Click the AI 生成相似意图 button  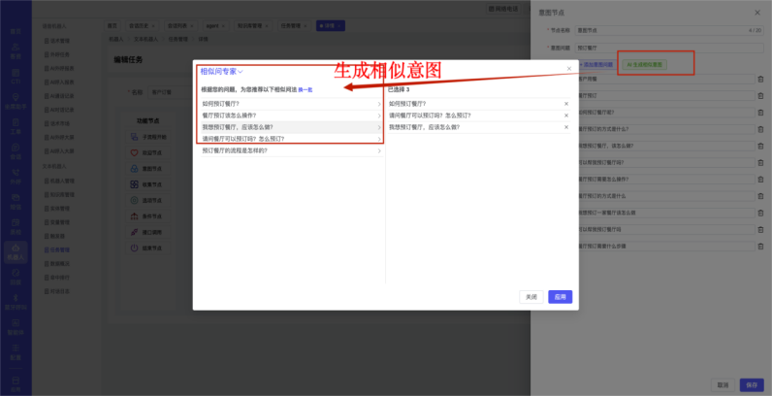coord(646,64)
